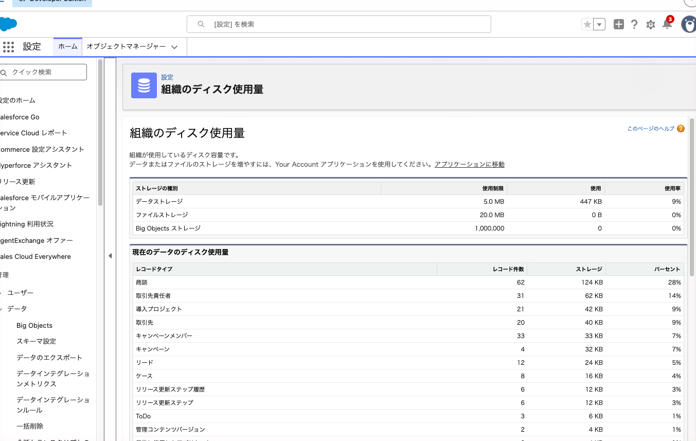Open データのエクスポート in the sidebar
This screenshot has height=441, width=696.
coord(49,358)
